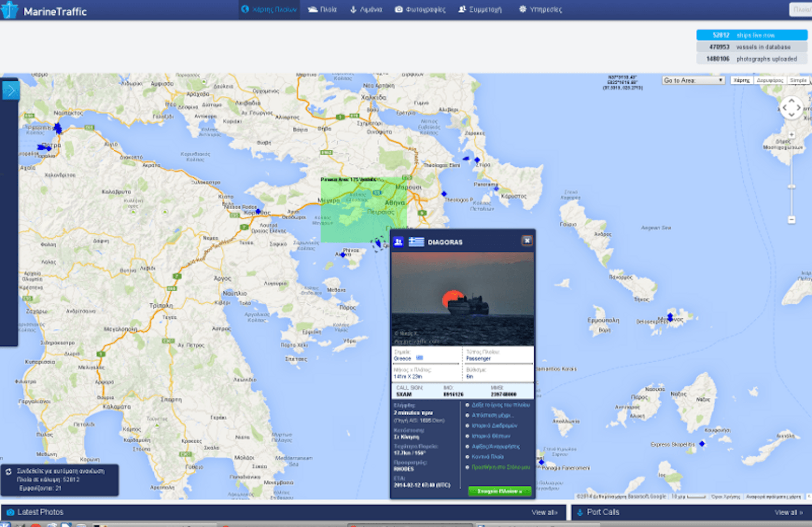Click the zoom slider handle

coord(791,186)
